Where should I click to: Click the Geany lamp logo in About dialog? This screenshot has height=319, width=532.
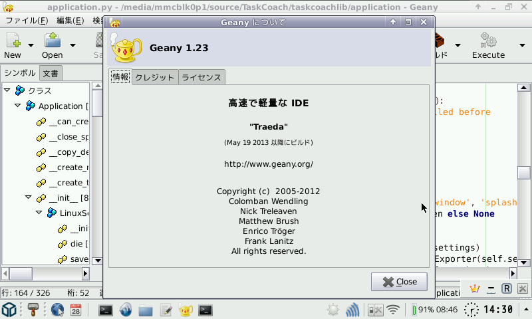point(125,48)
